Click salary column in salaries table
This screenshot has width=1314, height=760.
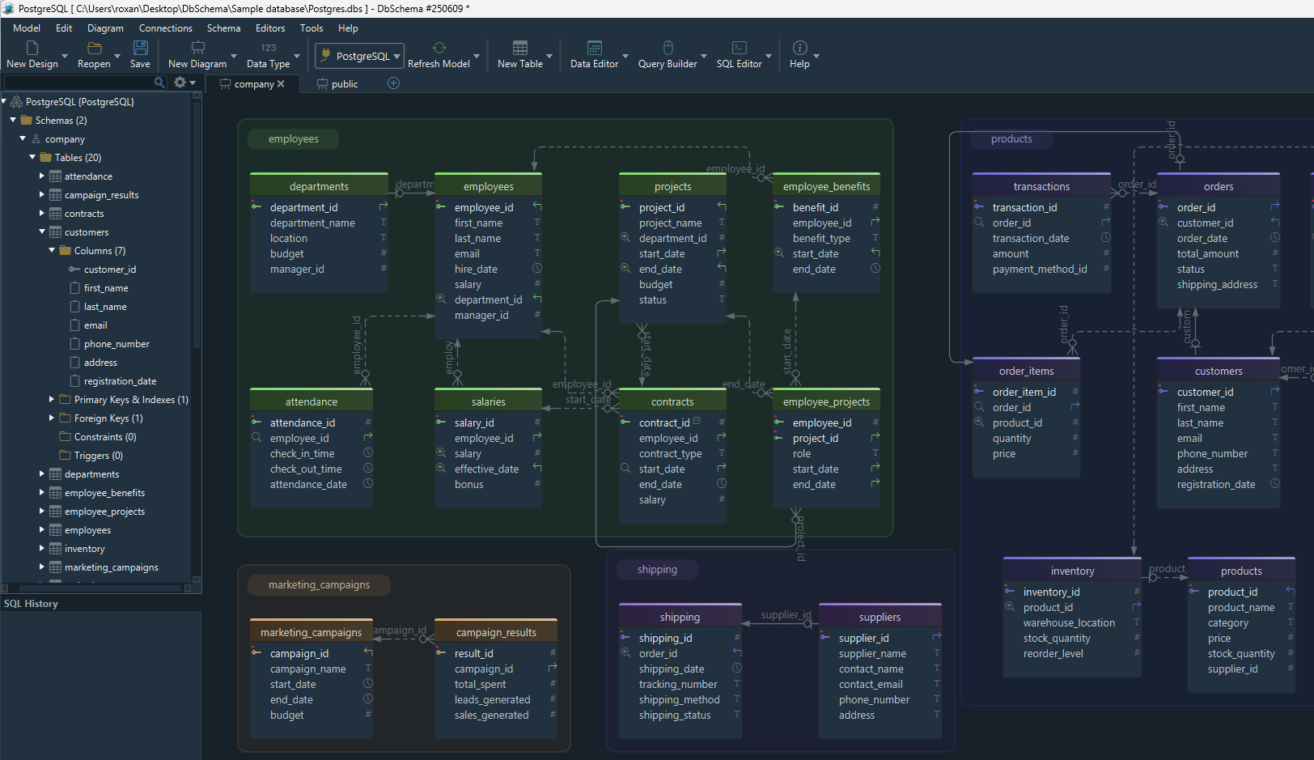pos(468,453)
